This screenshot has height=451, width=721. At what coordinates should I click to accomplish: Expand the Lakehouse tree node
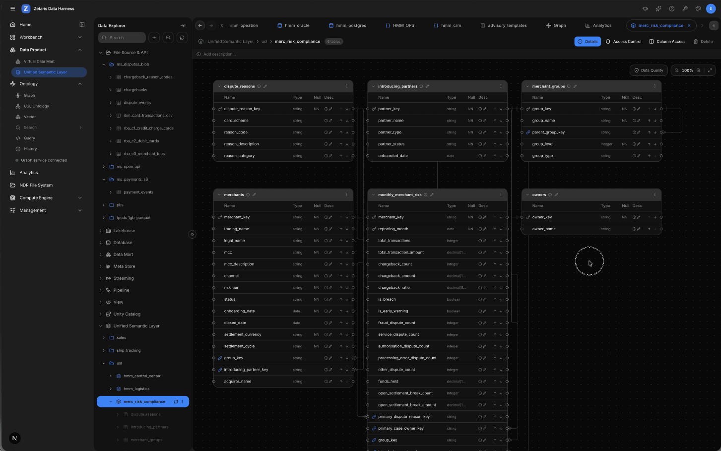(101, 231)
